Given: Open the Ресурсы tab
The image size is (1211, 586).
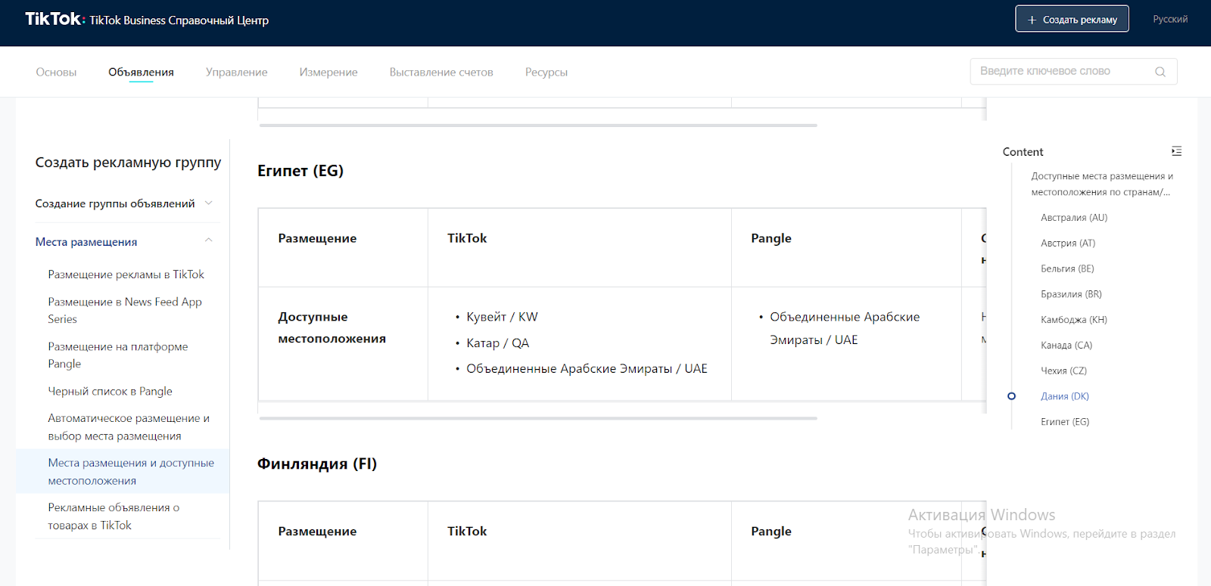Looking at the screenshot, I should click(x=546, y=72).
